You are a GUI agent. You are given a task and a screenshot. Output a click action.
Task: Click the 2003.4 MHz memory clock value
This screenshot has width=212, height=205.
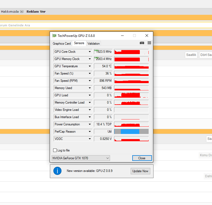coord(103,59)
